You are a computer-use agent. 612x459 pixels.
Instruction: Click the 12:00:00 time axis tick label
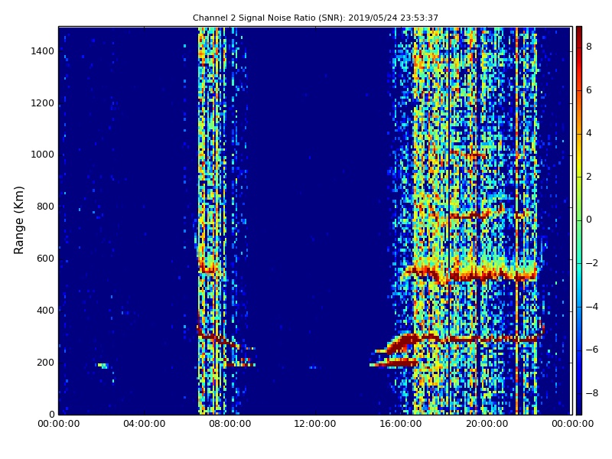tap(315, 424)
